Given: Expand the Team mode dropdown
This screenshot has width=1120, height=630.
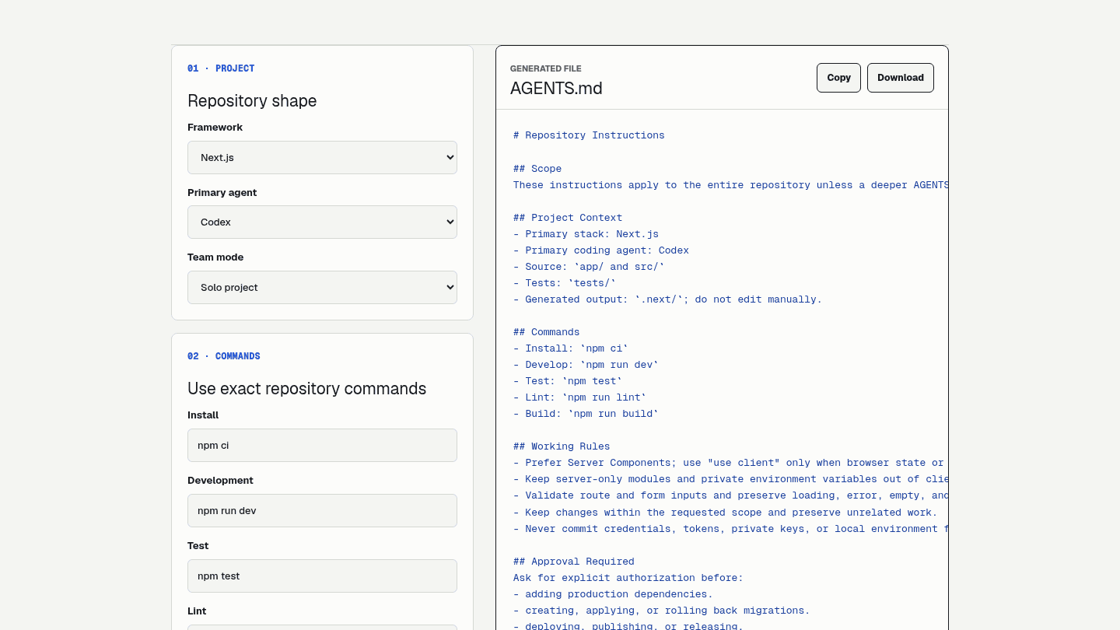Looking at the screenshot, I should pyautogui.click(x=322, y=287).
